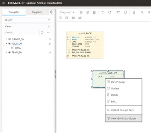This screenshot has height=133, width=151.
Task: Switch to the Navigator tab
Action: pyautogui.click(x=14, y=12)
